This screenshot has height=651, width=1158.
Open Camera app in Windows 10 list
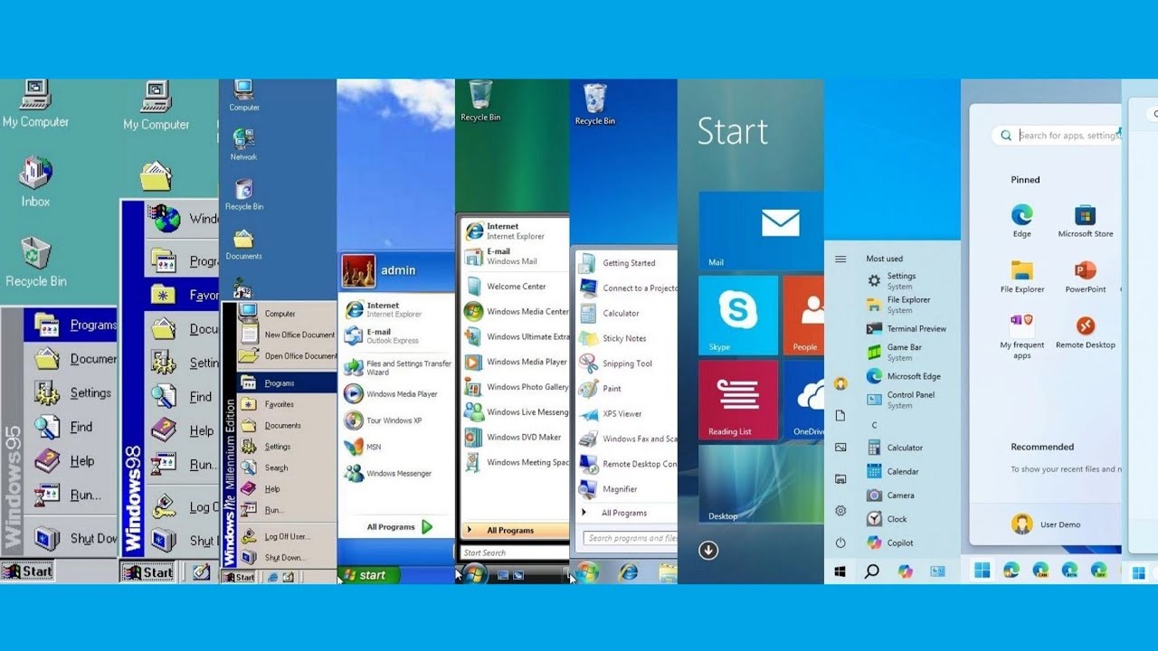(891, 495)
